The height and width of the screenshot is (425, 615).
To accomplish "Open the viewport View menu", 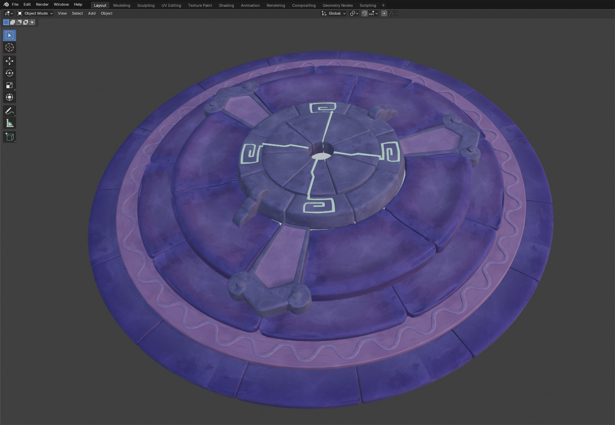I will (62, 13).
